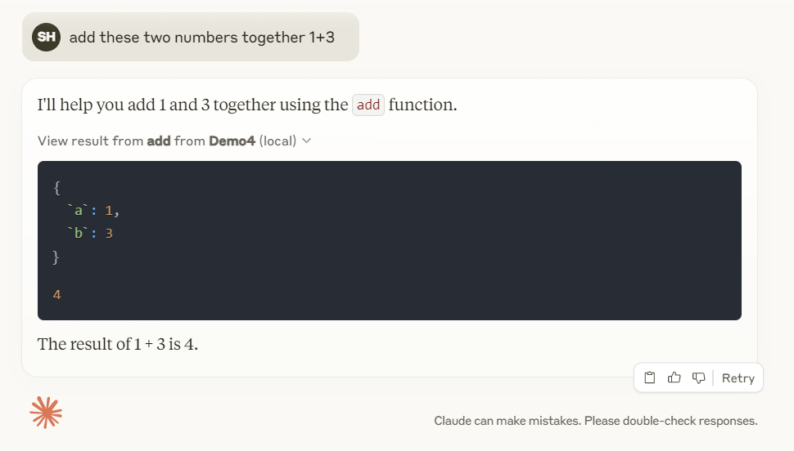Click the 'Claude can make mistakes' disclaimer
This screenshot has width=794, height=451.
tap(596, 421)
